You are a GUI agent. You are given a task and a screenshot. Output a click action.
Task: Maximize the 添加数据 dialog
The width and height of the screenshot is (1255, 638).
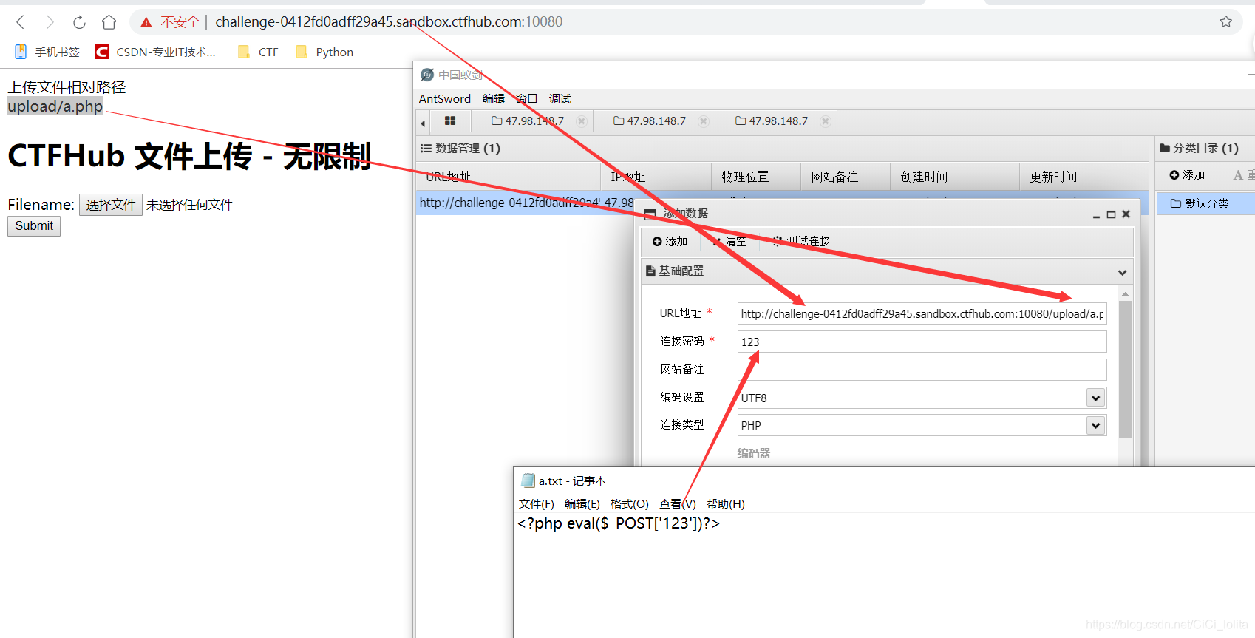pyautogui.click(x=1111, y=214)
